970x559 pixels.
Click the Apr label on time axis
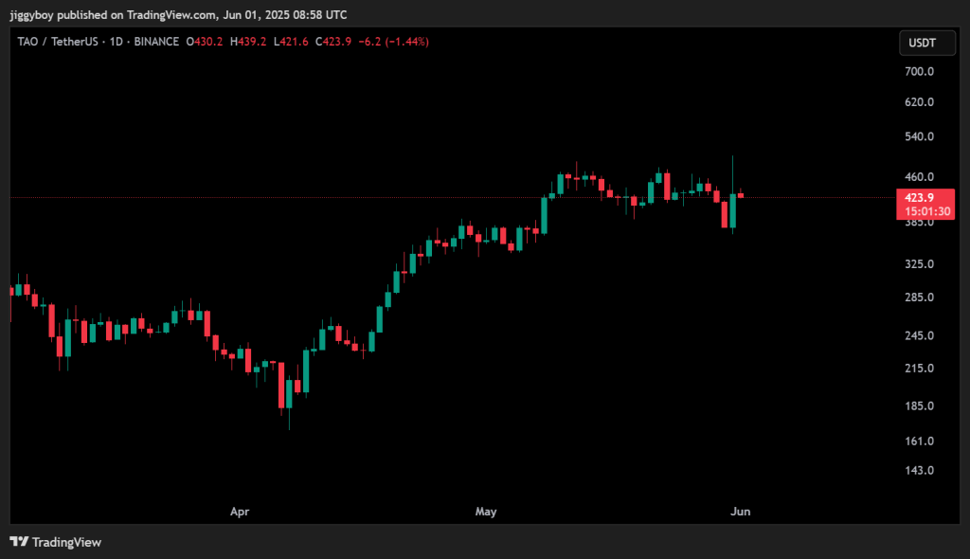240,512
